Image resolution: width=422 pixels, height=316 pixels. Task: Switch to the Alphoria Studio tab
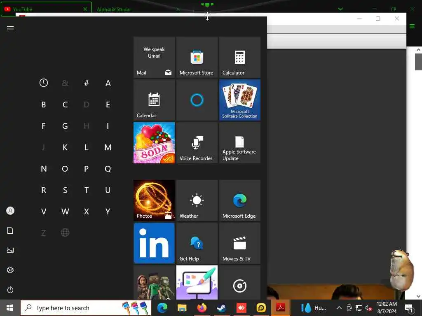click(113, 9)
